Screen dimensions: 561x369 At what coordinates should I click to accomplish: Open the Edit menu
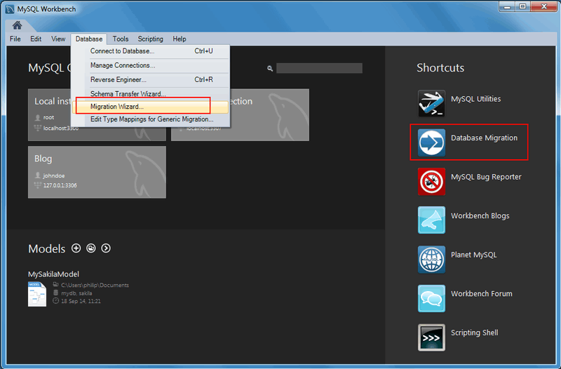(x=36, y=39)
